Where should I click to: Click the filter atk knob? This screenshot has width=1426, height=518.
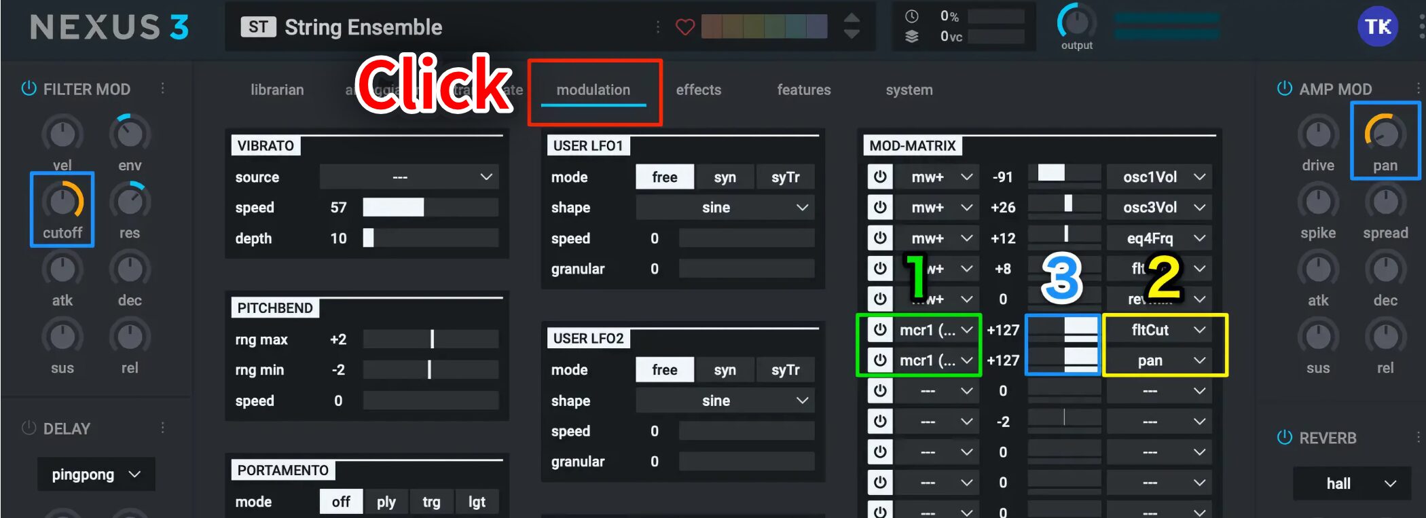click(x=62, y=270)
